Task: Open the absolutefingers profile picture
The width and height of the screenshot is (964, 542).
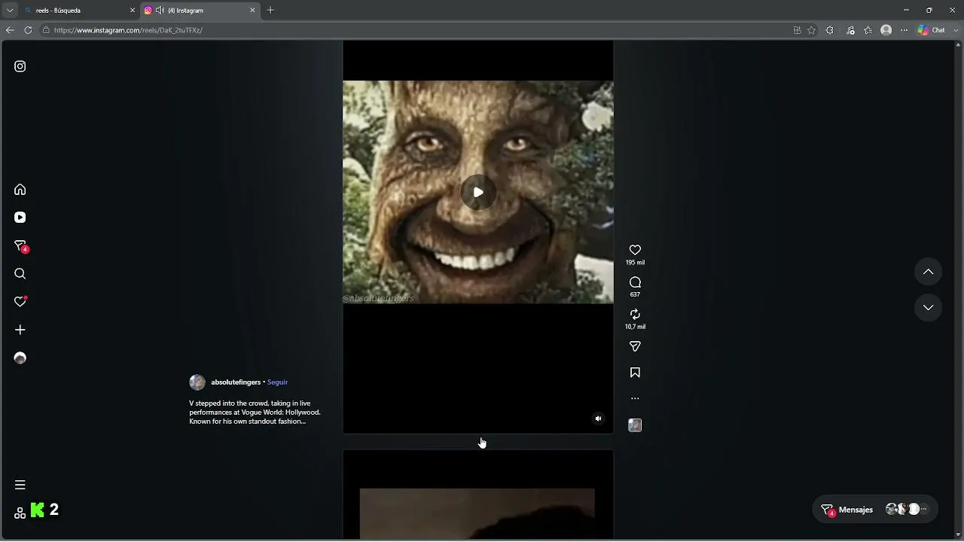Action: point(197,382)
